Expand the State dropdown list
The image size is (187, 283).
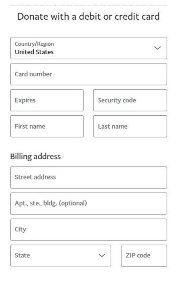(61, 255)
